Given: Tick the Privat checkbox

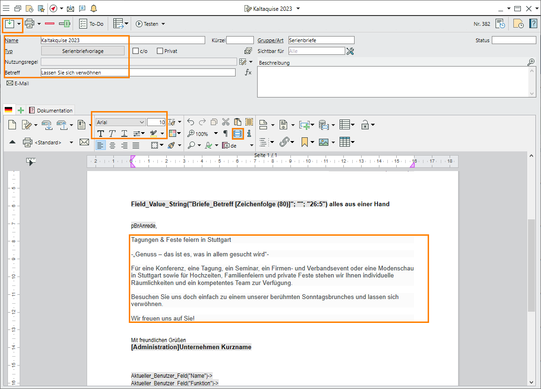Looking at the screenshot, I should (x=160, y=51).
